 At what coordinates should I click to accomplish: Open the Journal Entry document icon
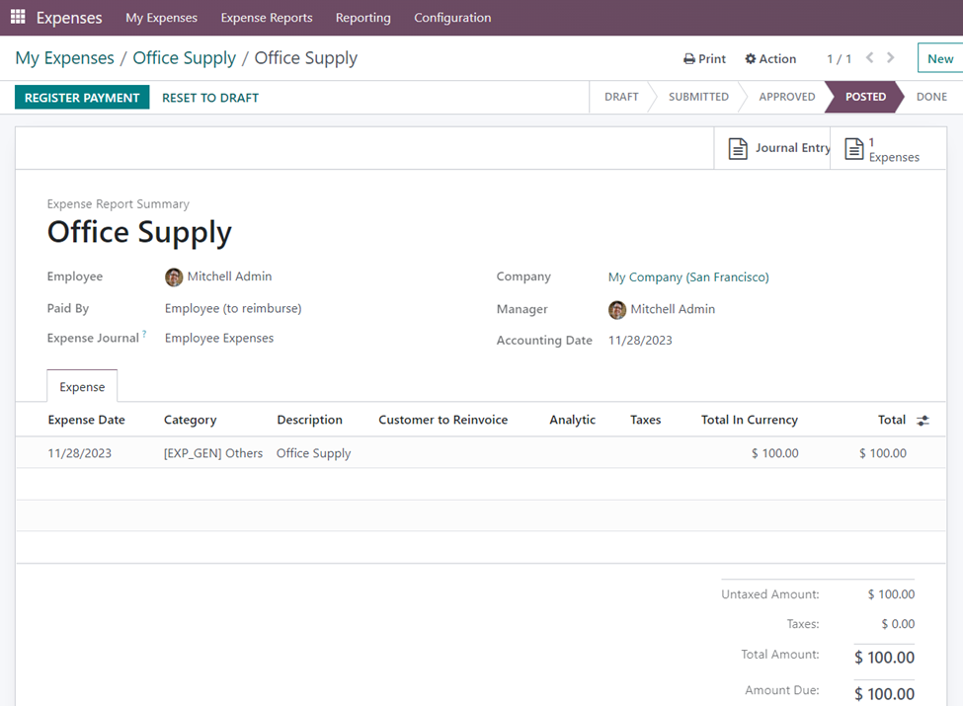738,148
